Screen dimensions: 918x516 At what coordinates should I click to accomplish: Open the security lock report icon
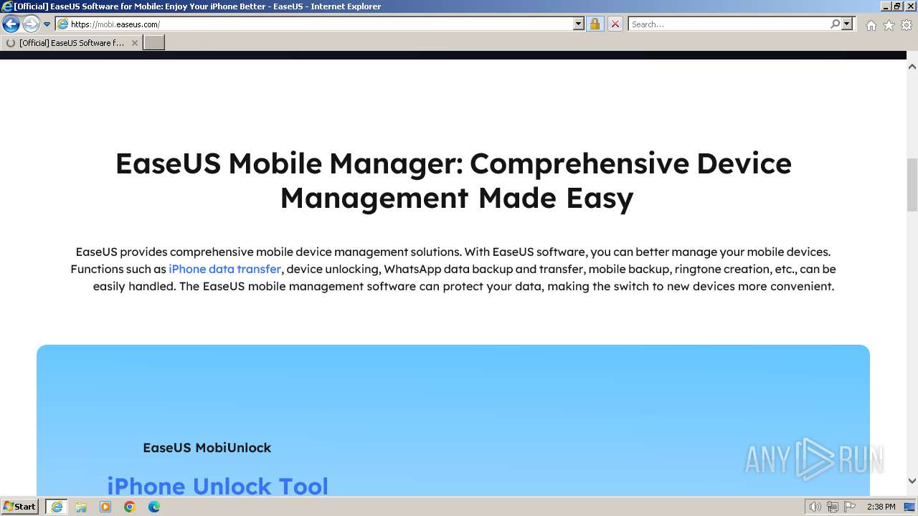tap(595, 24)
